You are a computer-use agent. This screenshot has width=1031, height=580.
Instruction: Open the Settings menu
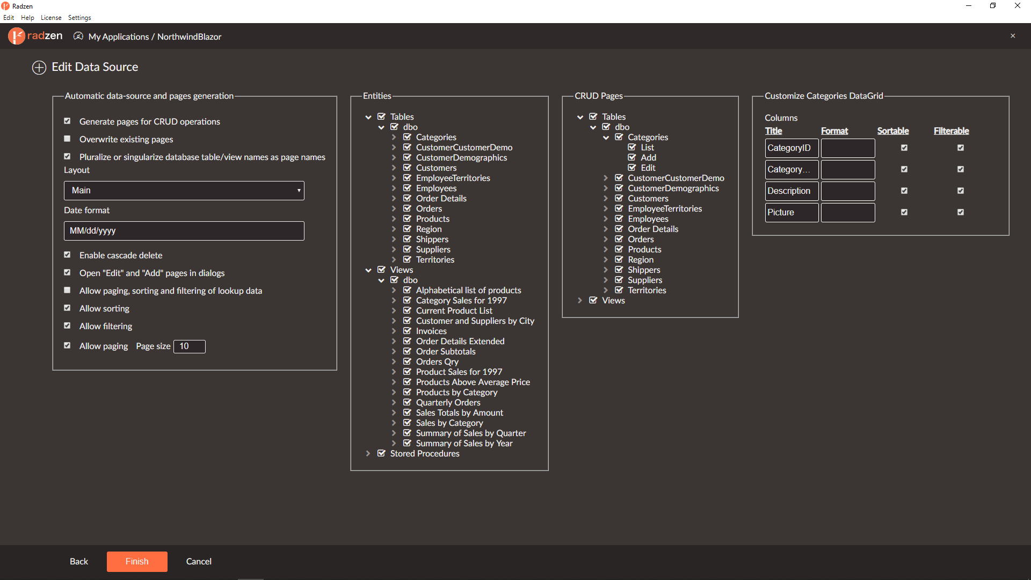click(x=79, y=18)
